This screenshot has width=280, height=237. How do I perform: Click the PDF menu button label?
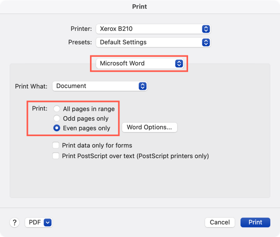[35, 222]
